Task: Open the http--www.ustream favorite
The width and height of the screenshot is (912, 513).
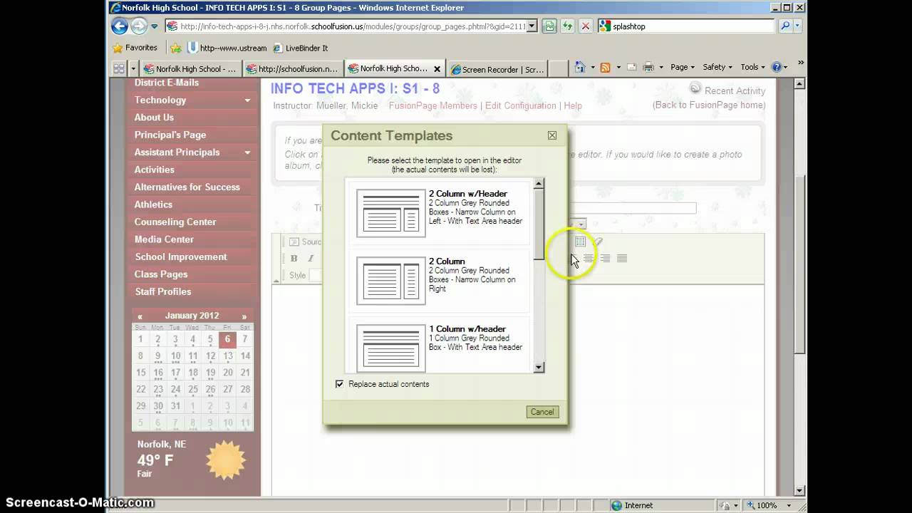Action: (227, 48)
